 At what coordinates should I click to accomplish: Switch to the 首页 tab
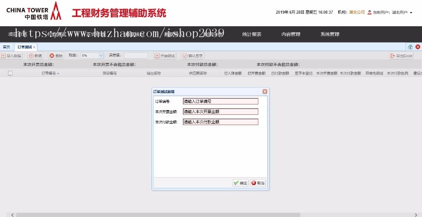click(7, 47)
